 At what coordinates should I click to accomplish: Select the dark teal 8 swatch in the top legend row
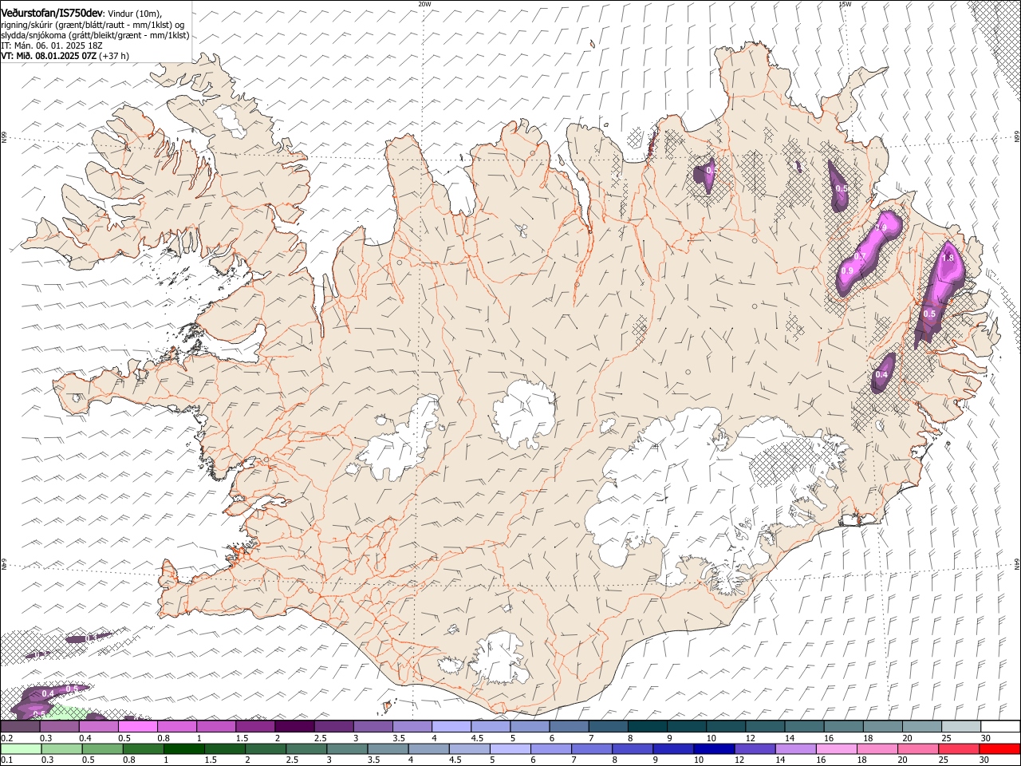pos(646,726)
